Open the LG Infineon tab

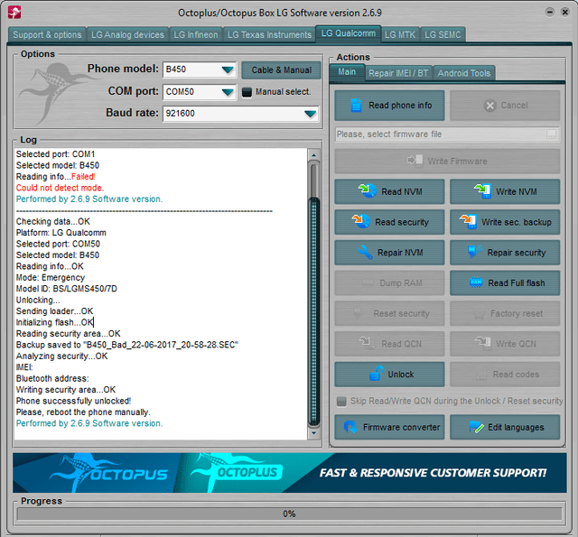tap(196, 34)
